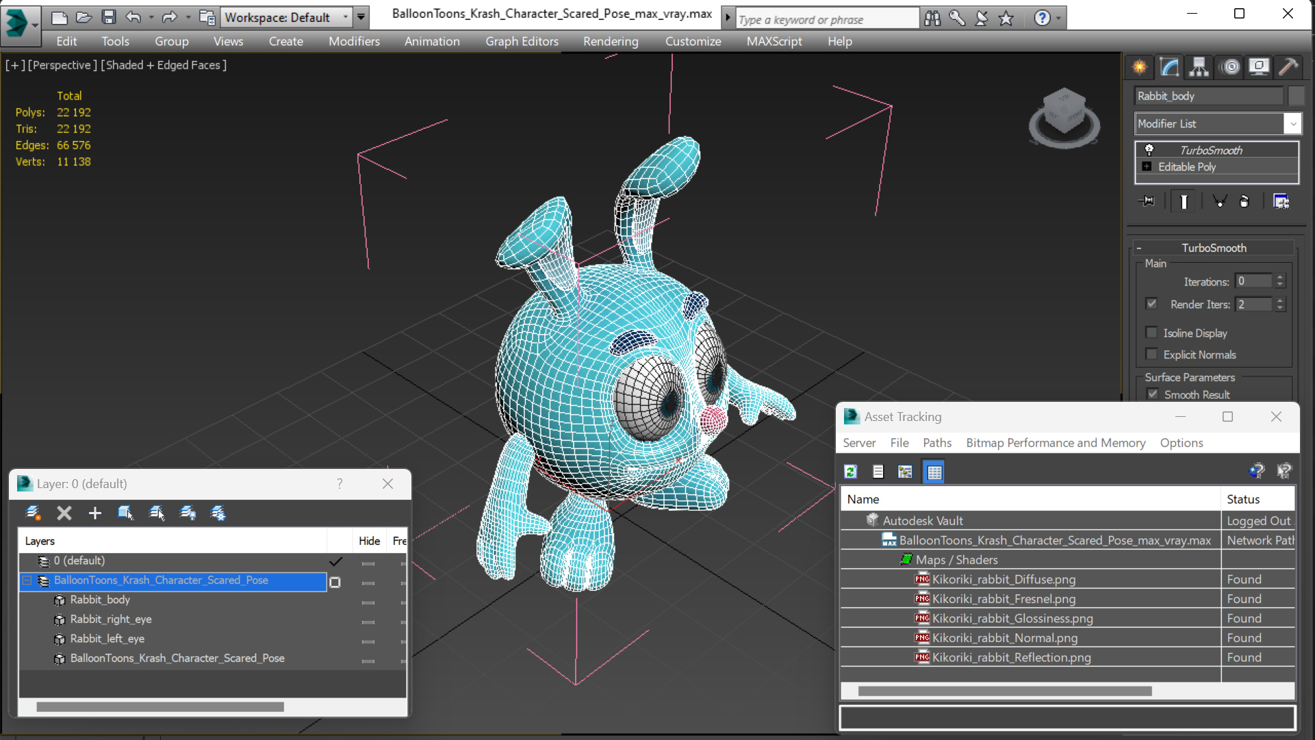
Task: Open the Utilities hammer tab
Action: pos(1288,66)
